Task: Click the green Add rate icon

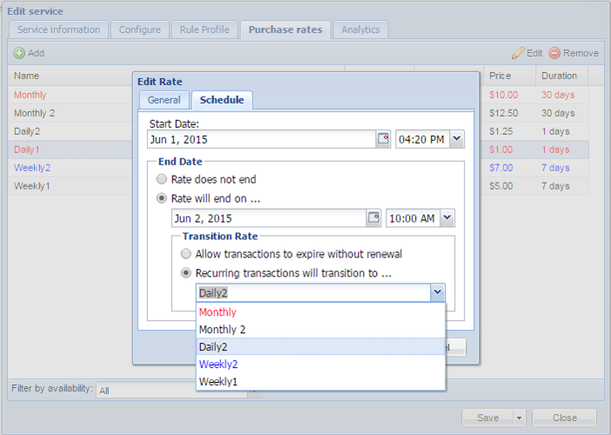Action: tap(19, 53)
